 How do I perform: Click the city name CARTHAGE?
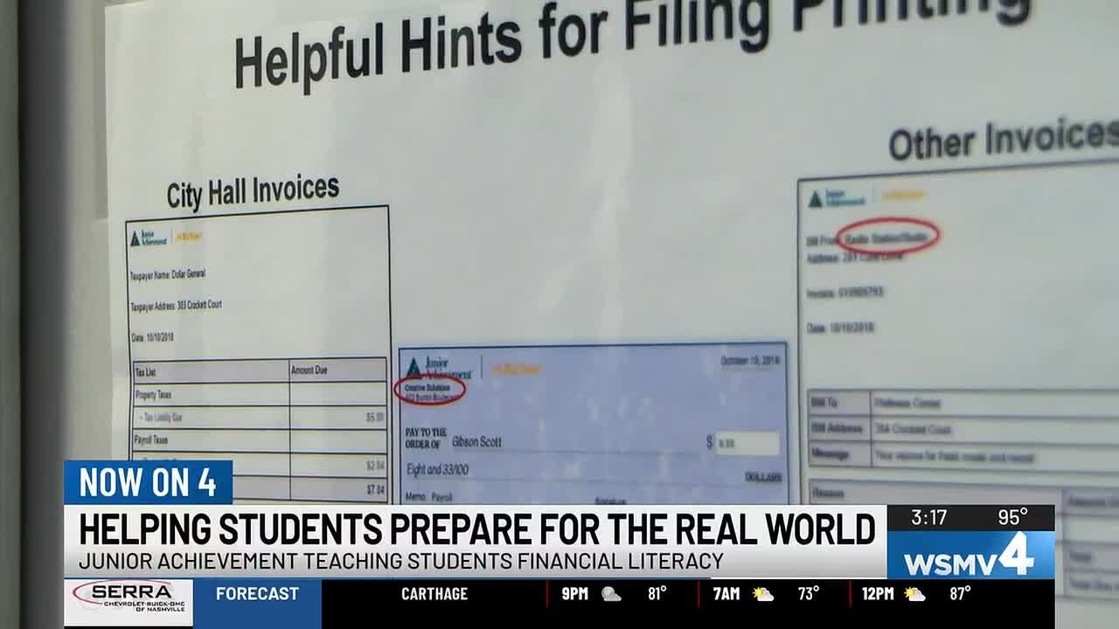(434, 594)
